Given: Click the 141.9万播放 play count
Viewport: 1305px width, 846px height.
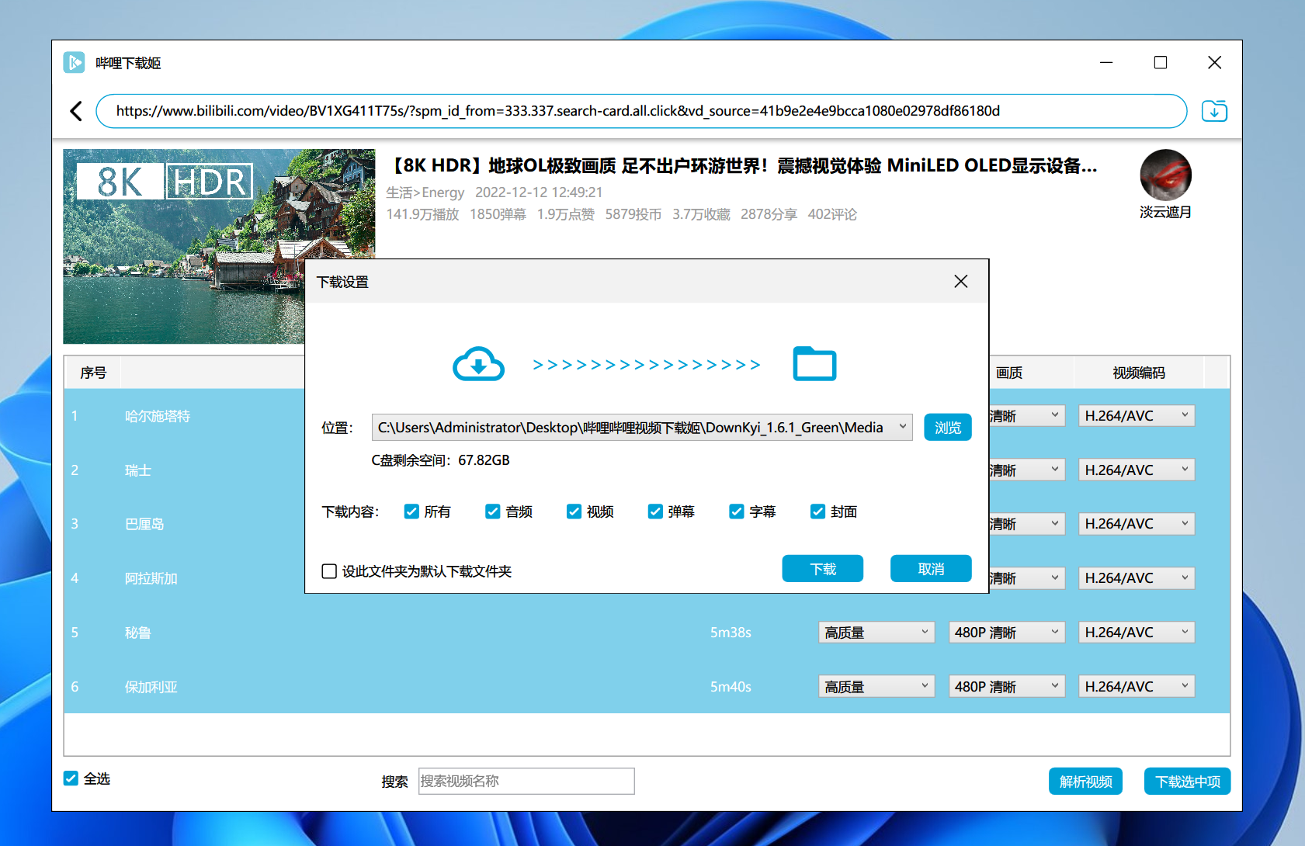Looking at the screenshot, I should tap(423, 214).
